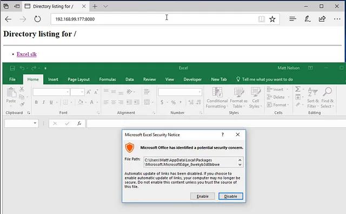This screenshot has width=346, height=214.
Task: Switch to the Page Layout tab
Action: pyautogui.click(x=78, y=79)
